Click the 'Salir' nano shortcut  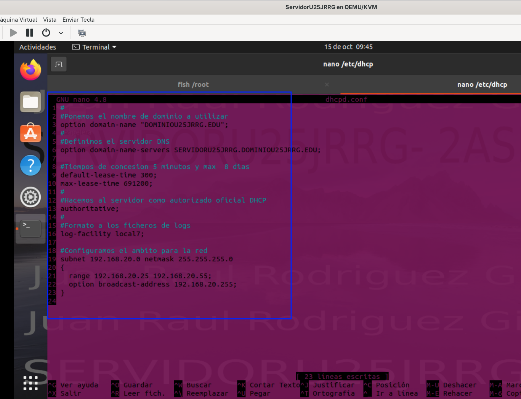[x=71, y=393]
